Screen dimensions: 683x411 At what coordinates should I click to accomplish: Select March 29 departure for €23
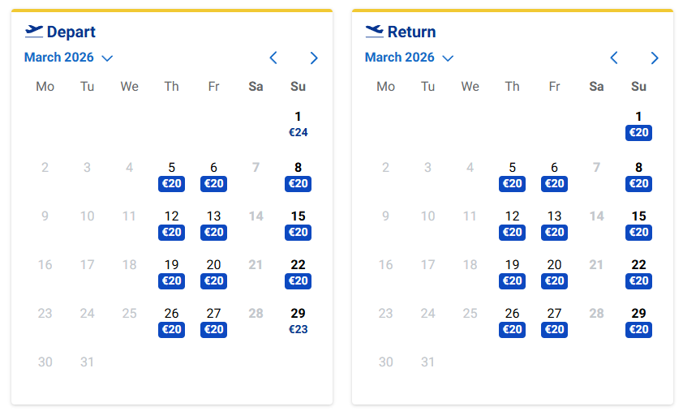click(x=298, y=321)
